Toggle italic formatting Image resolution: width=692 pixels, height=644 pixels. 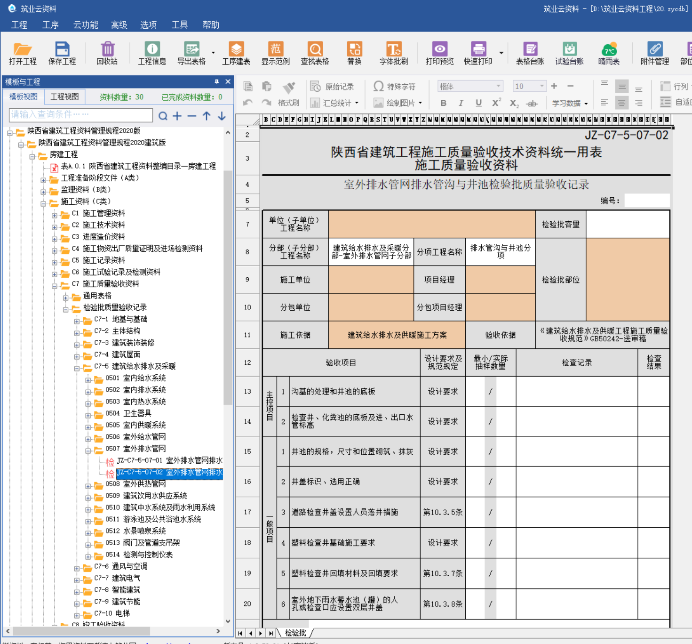click(461, 103)
